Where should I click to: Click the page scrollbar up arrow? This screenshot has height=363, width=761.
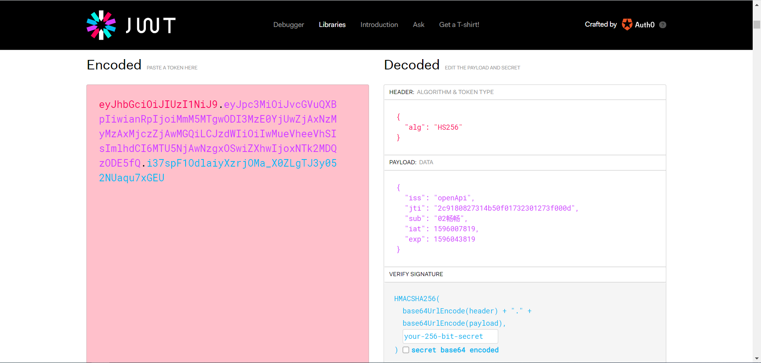(757, 4)
